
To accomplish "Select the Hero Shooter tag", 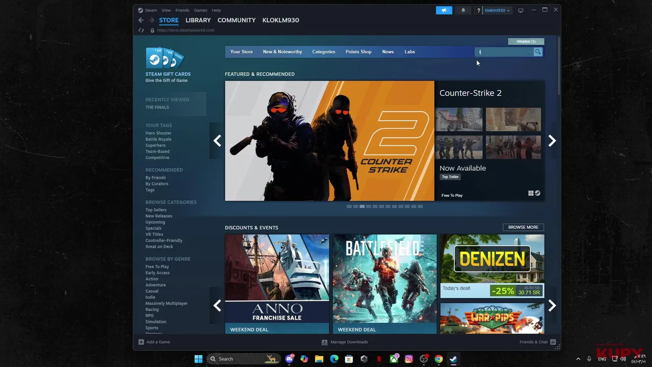I will coord(158,133).
